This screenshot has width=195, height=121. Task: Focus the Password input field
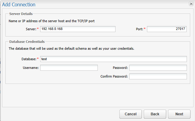[x=158, y=68]
